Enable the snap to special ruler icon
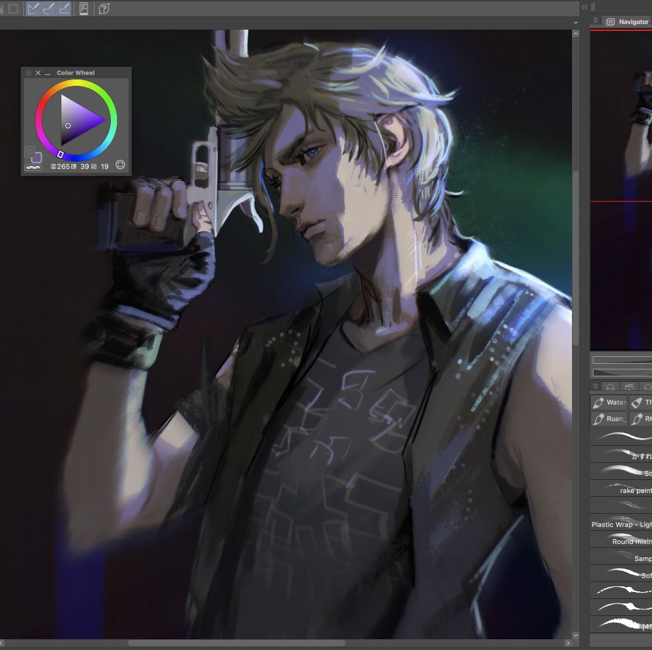652x650 pixels. pyautogui.click(x=48, y=8)
